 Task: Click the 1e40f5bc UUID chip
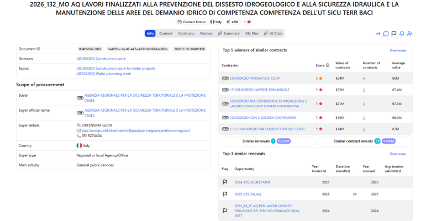click(138, 49)
